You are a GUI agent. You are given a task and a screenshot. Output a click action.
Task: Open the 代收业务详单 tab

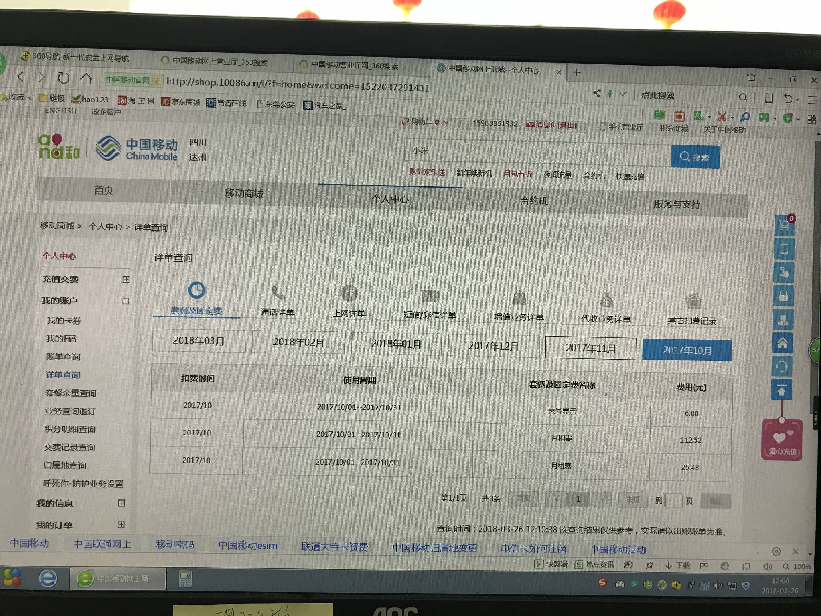[606, 309]
